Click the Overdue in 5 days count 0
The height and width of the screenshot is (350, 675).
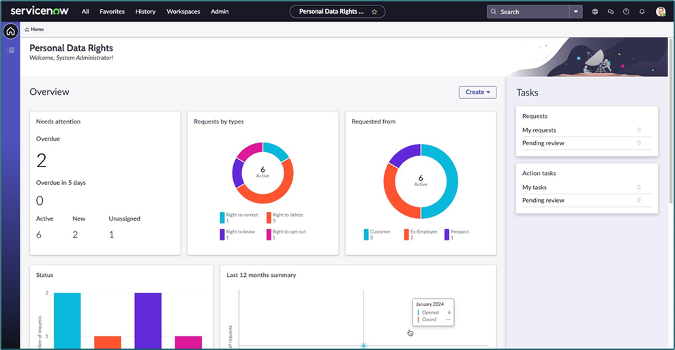[40, 201]
